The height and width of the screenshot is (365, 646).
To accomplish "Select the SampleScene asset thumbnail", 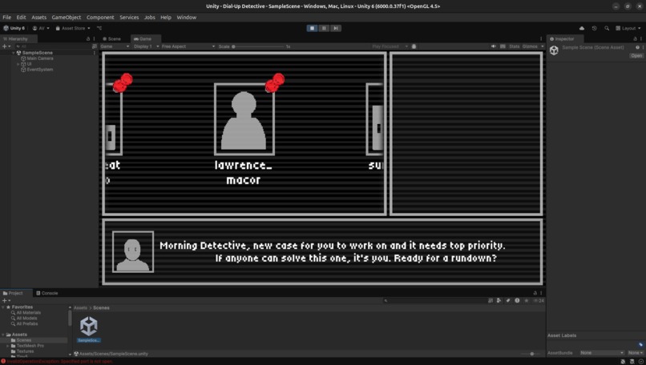I will (89, 329).
